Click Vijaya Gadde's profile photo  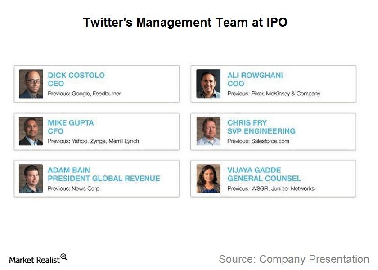[x=208, y=179]
